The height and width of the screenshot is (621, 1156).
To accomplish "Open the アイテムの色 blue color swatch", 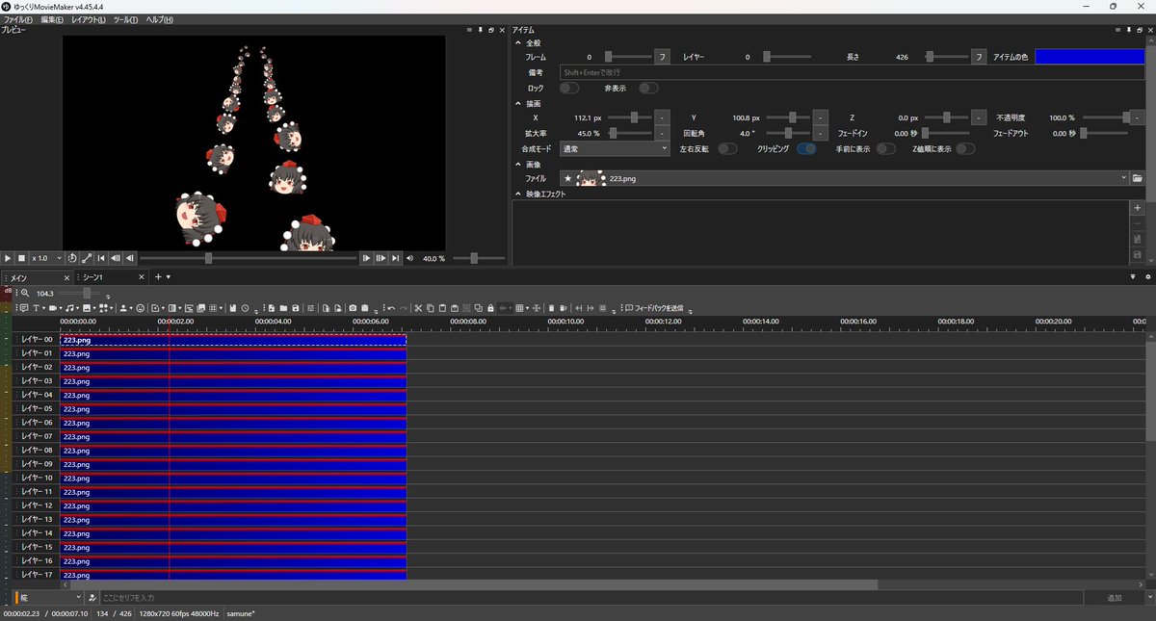I will pyautogui.click(x=1090, y=57).
